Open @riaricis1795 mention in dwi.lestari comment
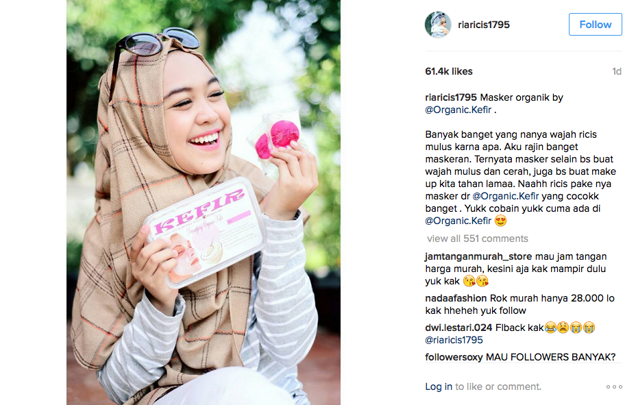The image size is (636, 405). pos(454,340)
